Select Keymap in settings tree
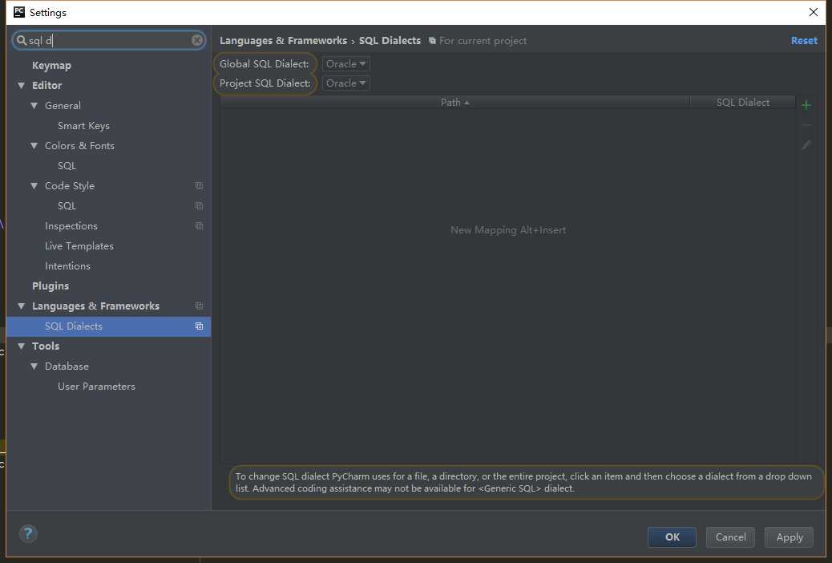Image resolution: width=832 pixels, height=563 pixels. (51, 65)
